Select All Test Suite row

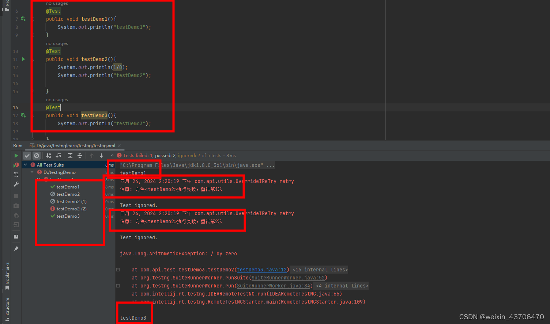(x=69, y=165)
